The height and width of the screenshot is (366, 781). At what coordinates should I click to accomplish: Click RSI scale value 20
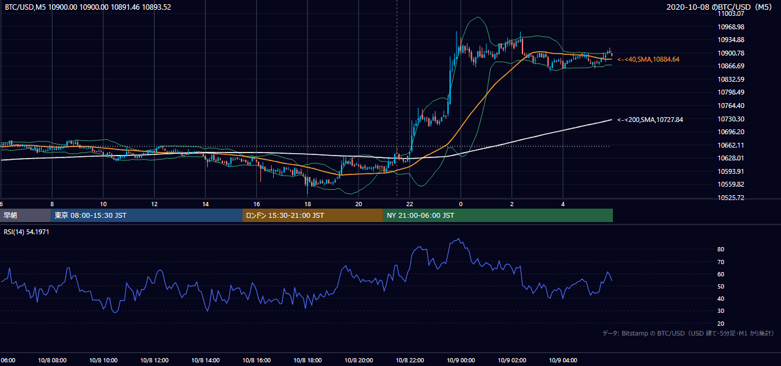click(721, 323)
